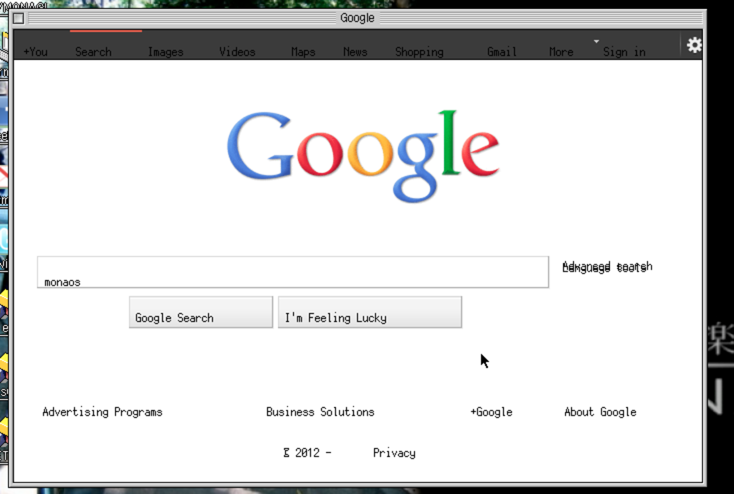Open the settings gear icon
The height and width of the screenshot is (494, 734).
tap(694, 45)
